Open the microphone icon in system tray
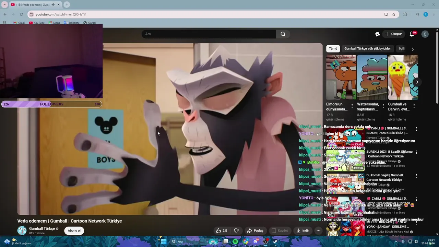 pos(403,242)
